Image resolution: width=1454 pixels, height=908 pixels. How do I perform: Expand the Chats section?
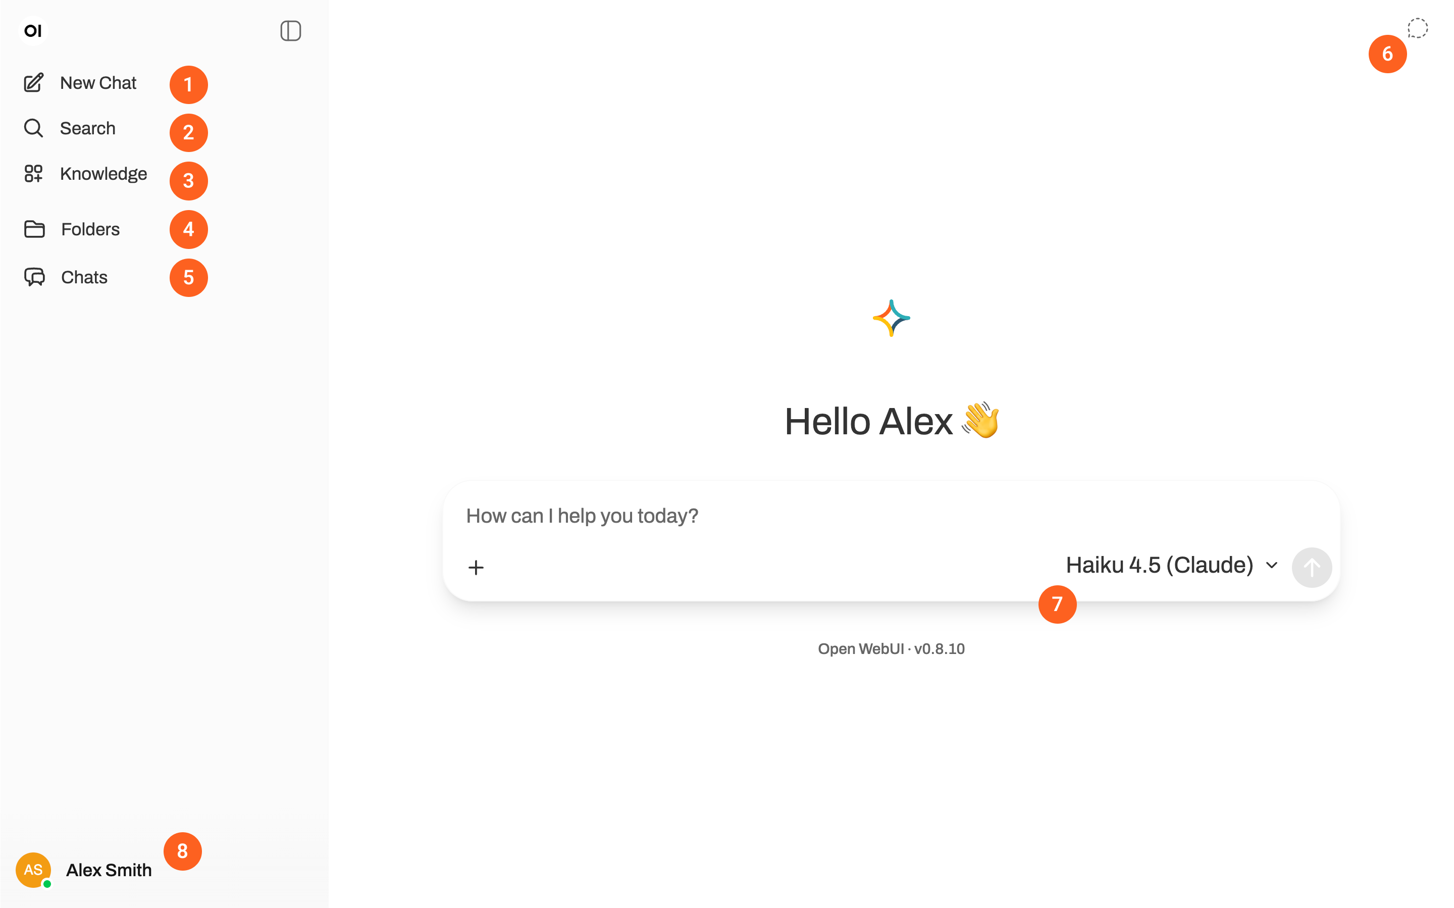(x=84, y=277)
